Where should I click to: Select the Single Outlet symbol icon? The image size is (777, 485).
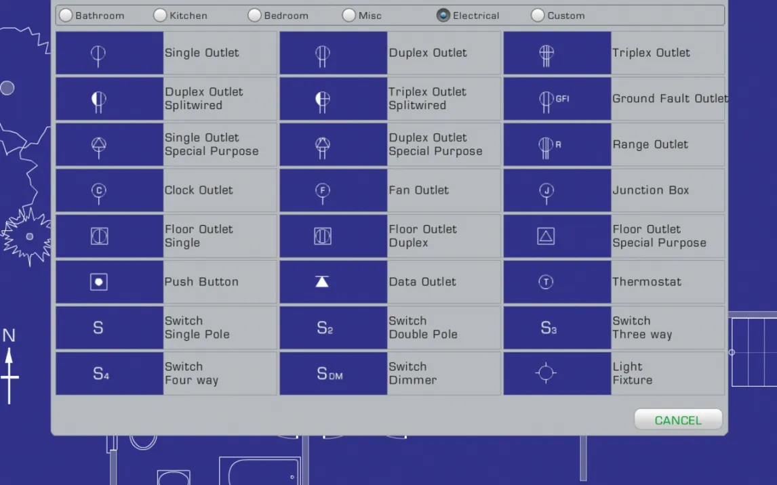click(99, 54)
